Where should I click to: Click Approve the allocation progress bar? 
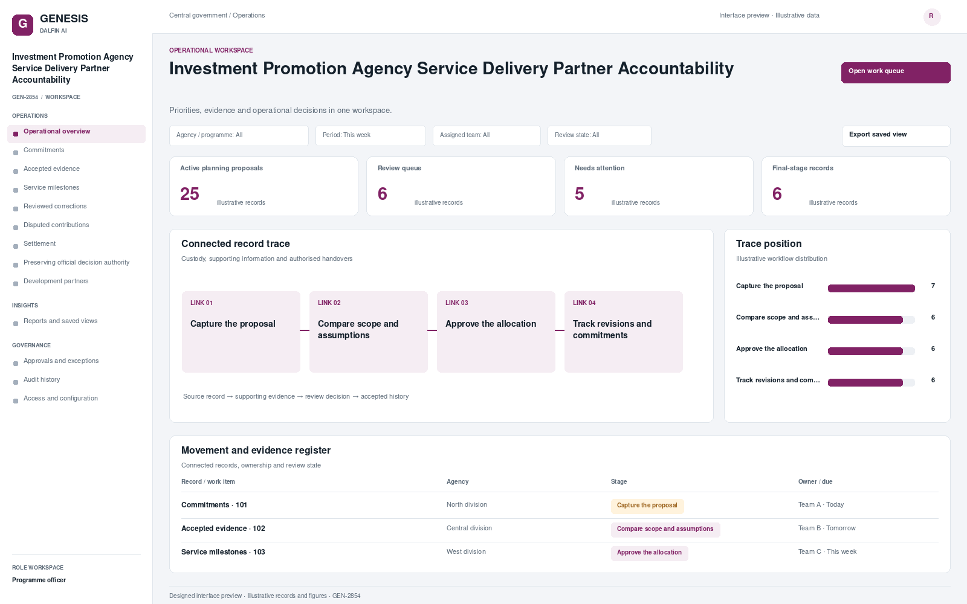(x=872, y=352)
